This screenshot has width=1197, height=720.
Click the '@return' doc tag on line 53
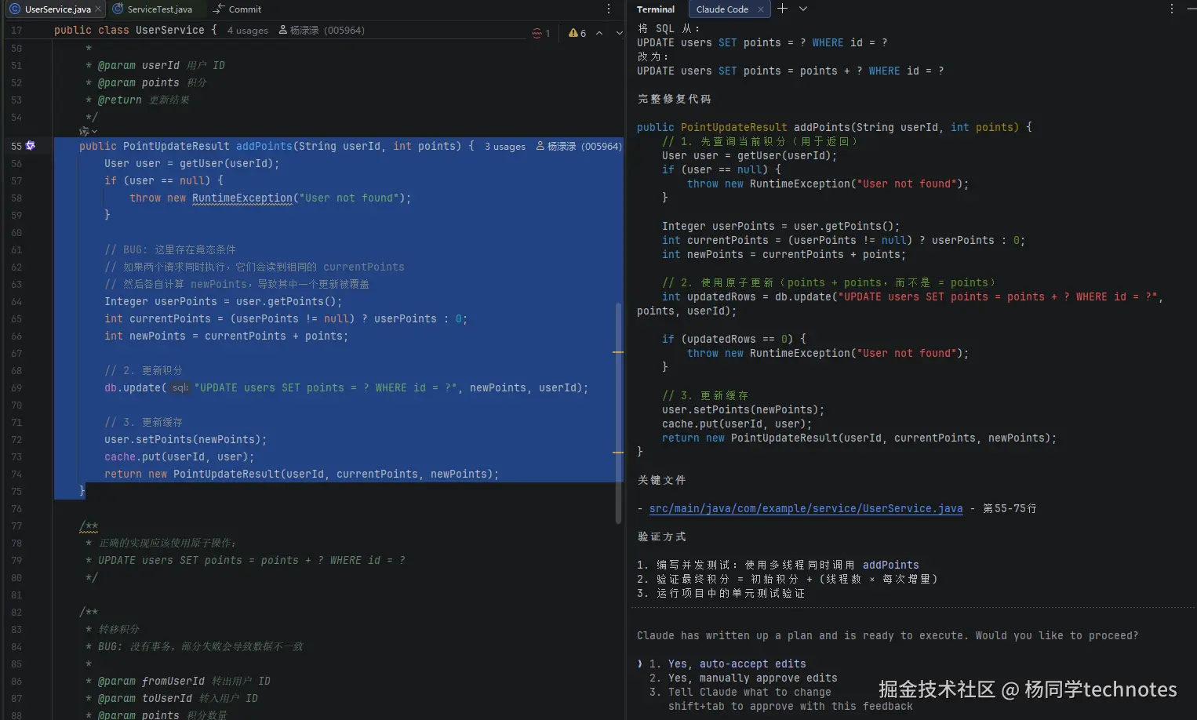(x=120, y=100)
